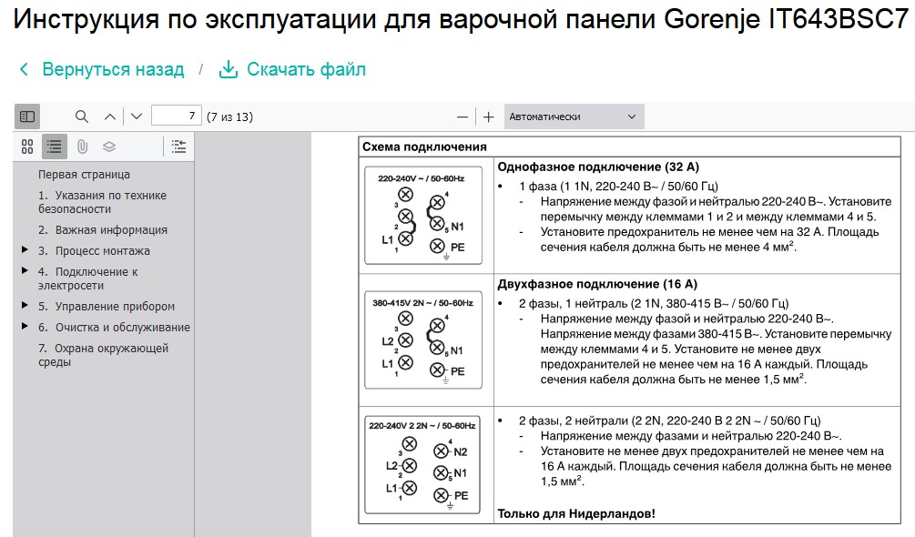This screenshot has height=537, width=915.
Task: Open the Автоматически zoom dropdown
Action: [574, 117]
